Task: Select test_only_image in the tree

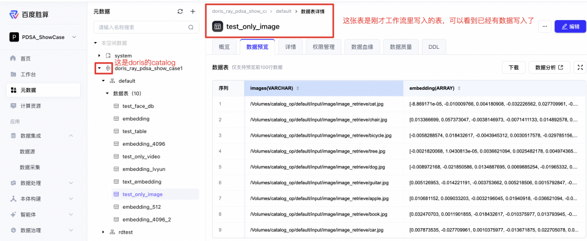Action: pos(155,194)
